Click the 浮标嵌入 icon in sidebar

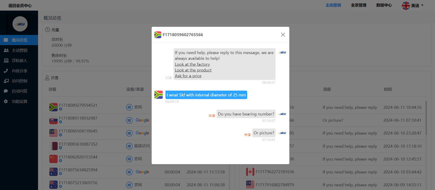tap(6, 61)
